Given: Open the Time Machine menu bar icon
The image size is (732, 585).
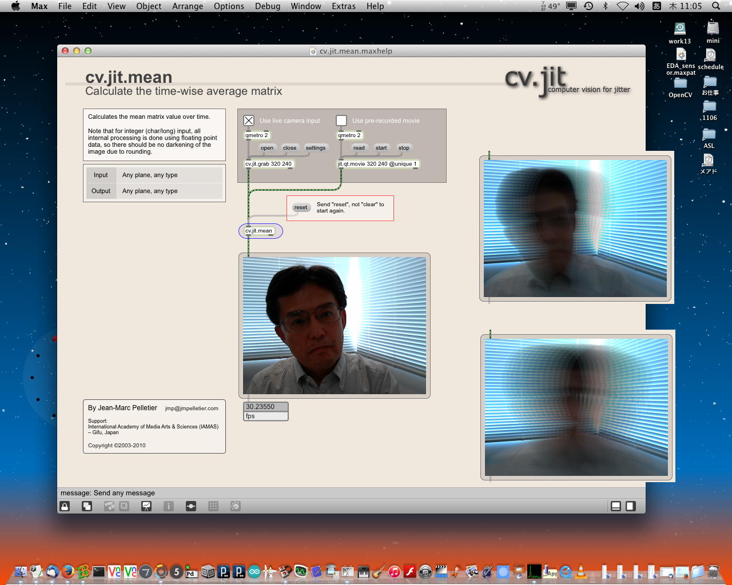Looking at the screenshot, I should point(588,6).
